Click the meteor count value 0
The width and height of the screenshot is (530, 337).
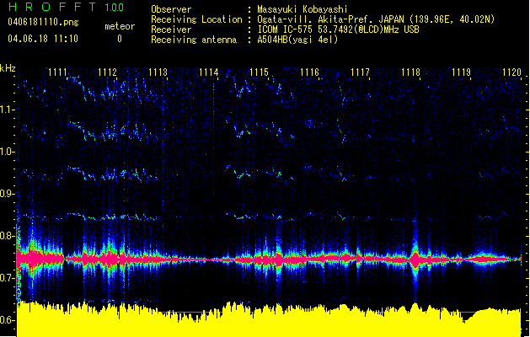[120, 39]
